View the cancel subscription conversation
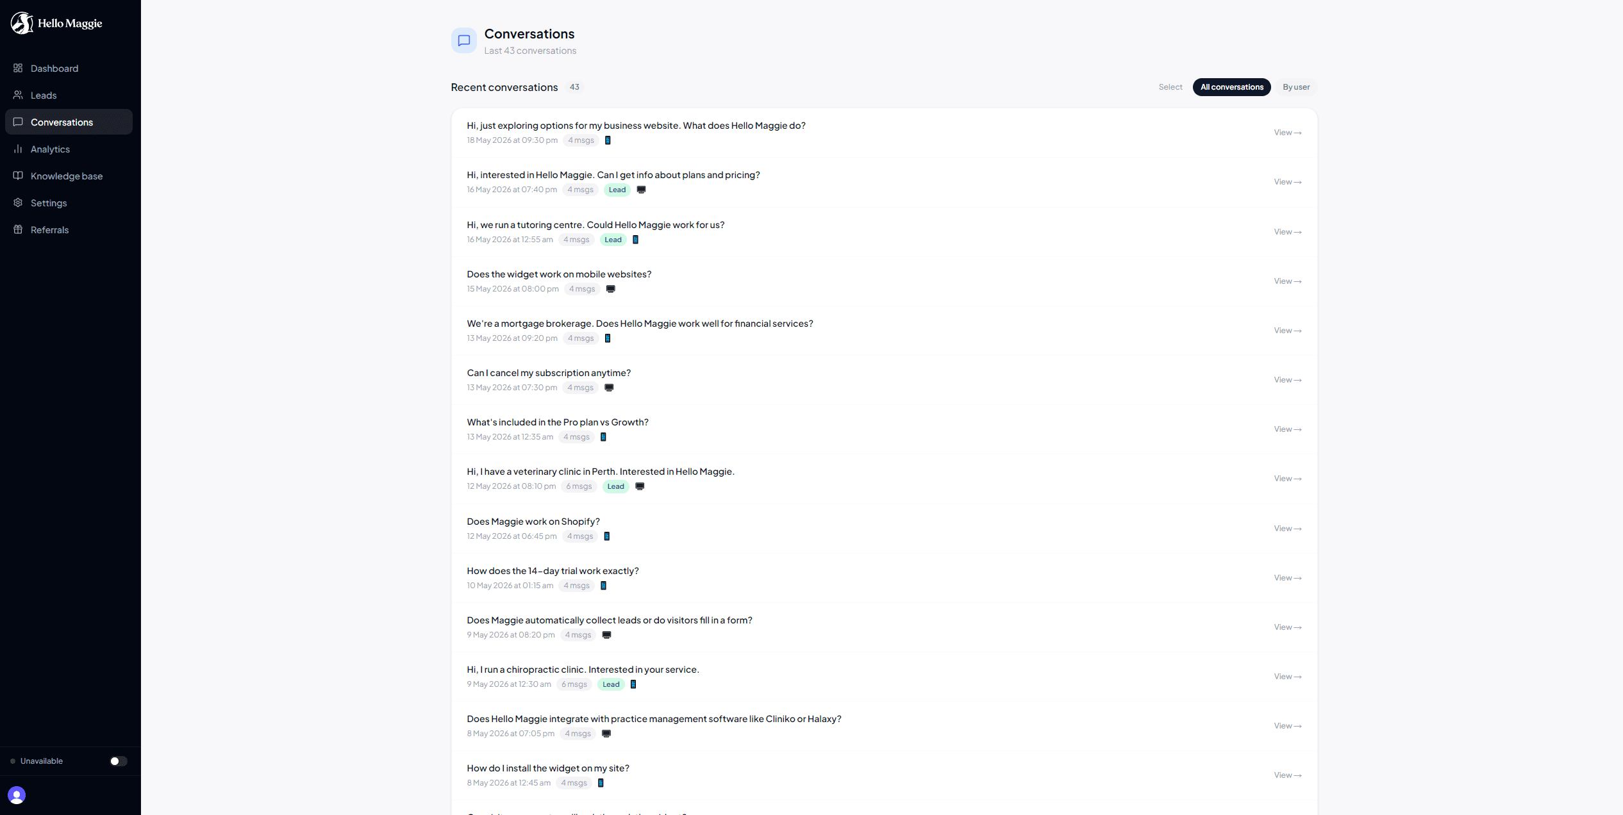Viewport: 1623px width, 815px height. point(1287,380)
